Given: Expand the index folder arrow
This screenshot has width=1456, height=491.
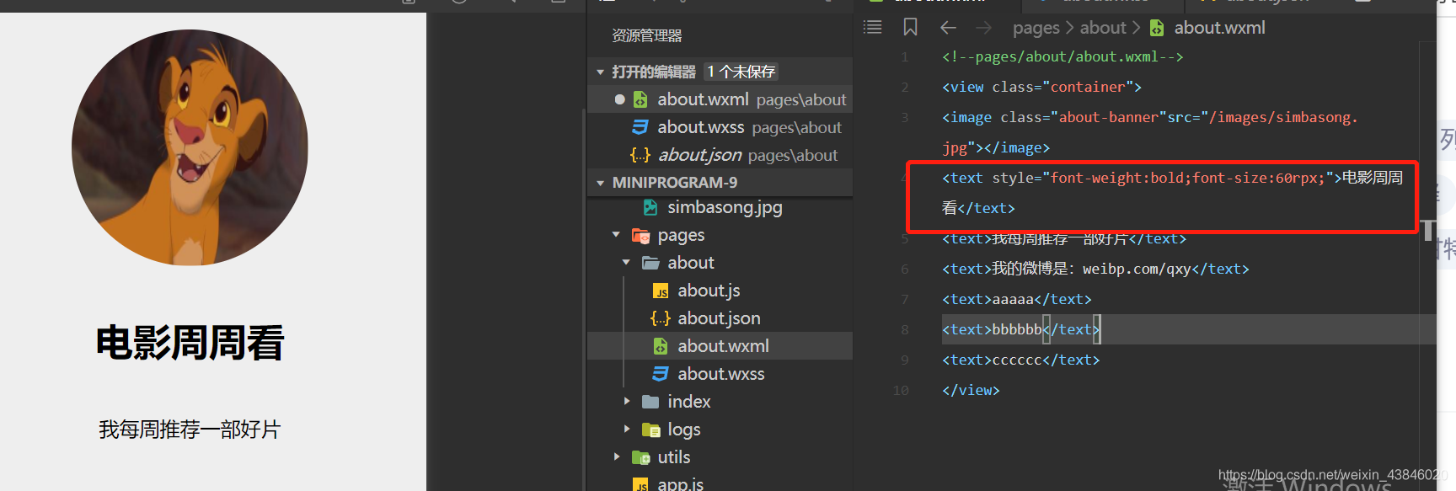Looking at the screenshot, I should (626, 402).
